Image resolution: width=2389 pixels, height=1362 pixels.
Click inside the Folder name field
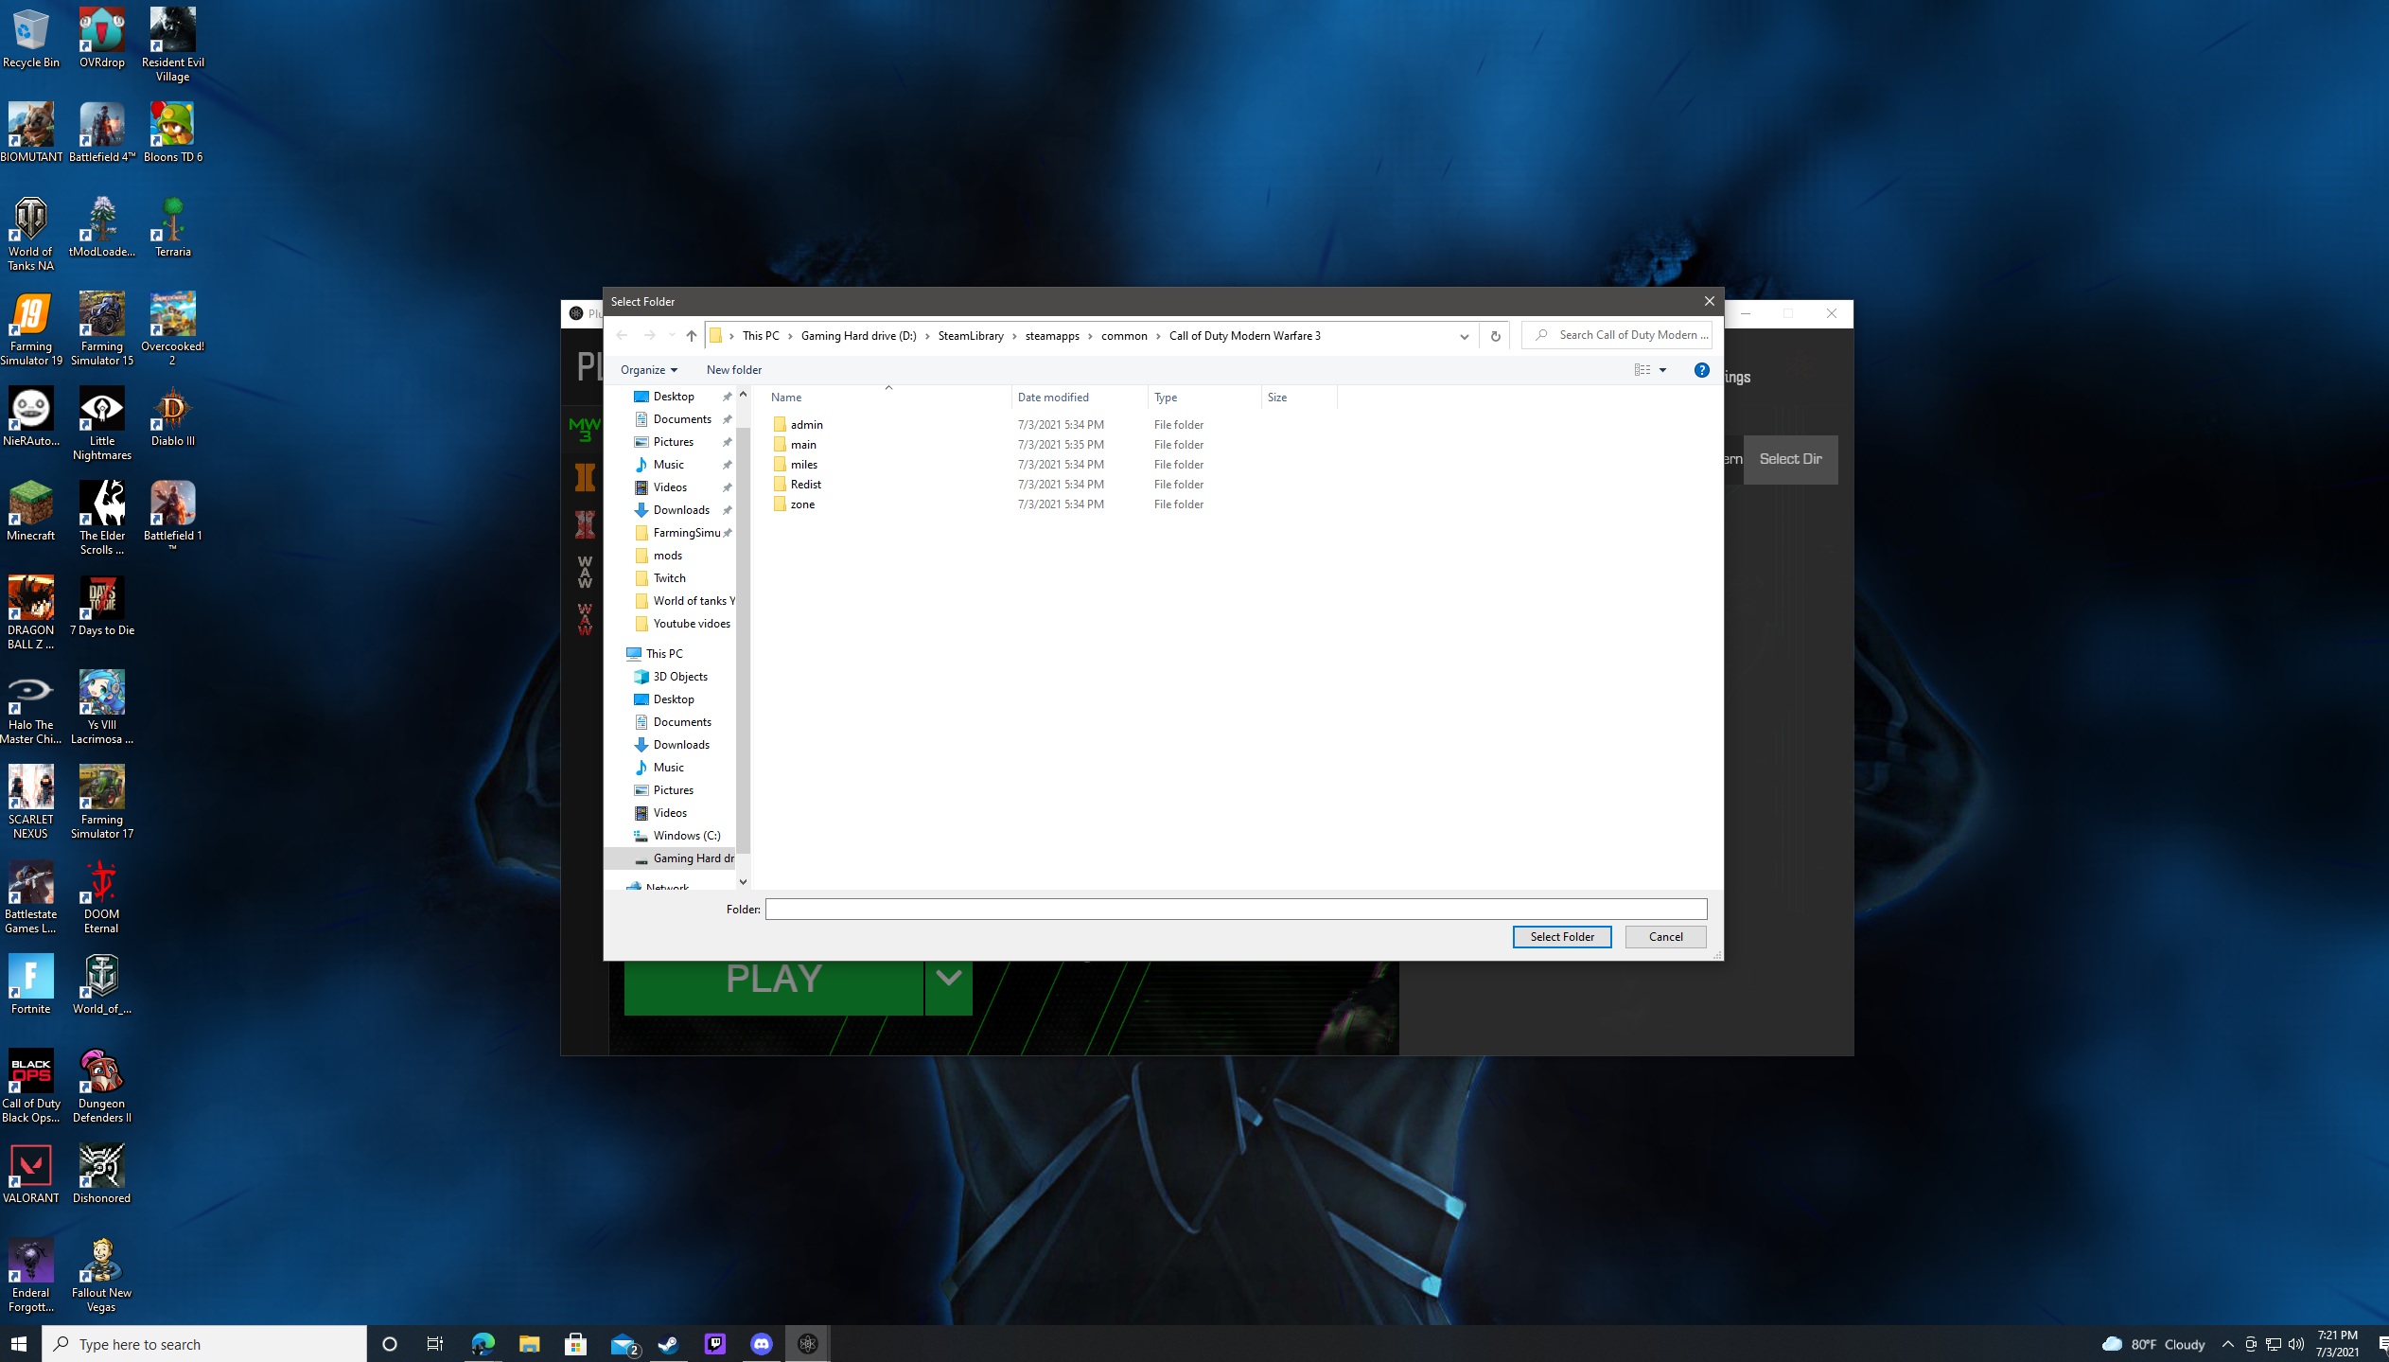click(1235, 909)
